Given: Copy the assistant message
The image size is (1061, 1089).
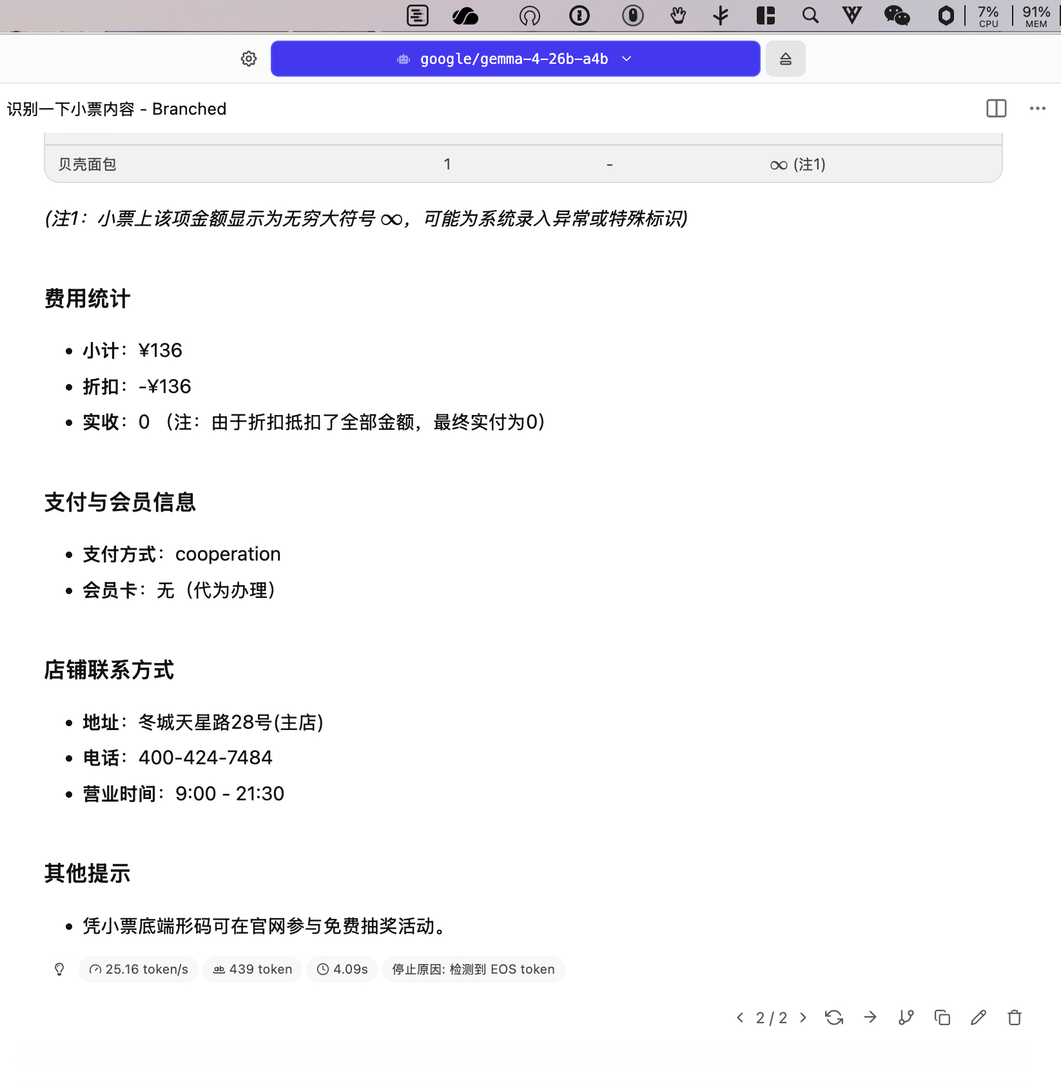Looking at the screenshot, I should (942, 1017).
